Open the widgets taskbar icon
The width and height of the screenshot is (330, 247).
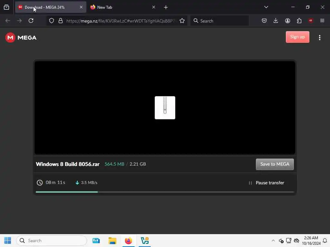[96, 241]
